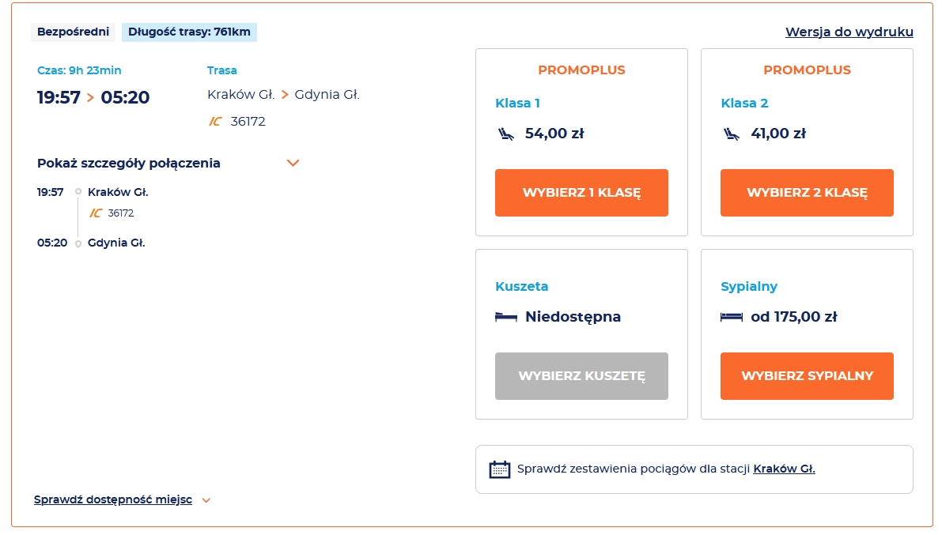The width and height of the screenshot is (942, 535).
Task: Click the greyed-out Wybierz kuszetę button
Action: 581,376
